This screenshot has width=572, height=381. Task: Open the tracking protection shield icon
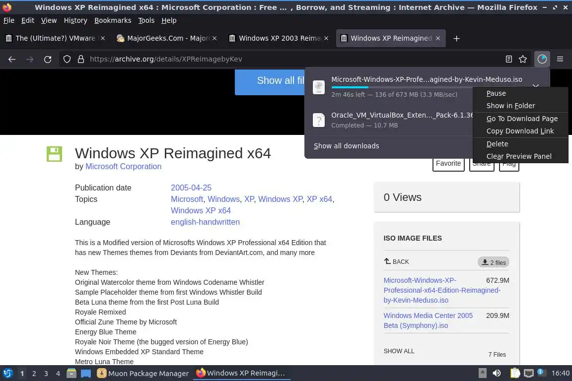click(x=67, y=59)
